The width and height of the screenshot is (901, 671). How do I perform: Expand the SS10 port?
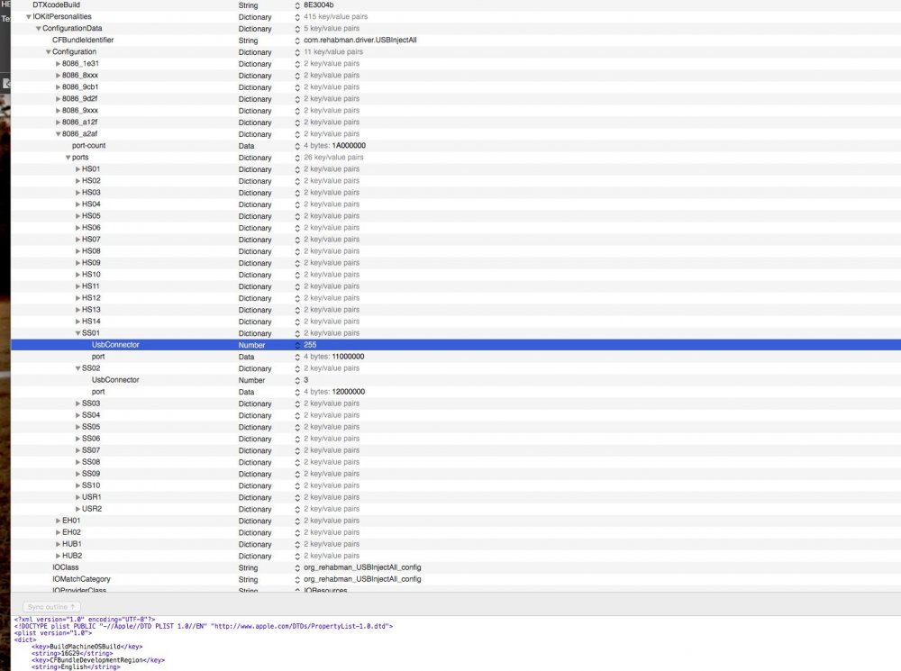click(x=77, y=485)
